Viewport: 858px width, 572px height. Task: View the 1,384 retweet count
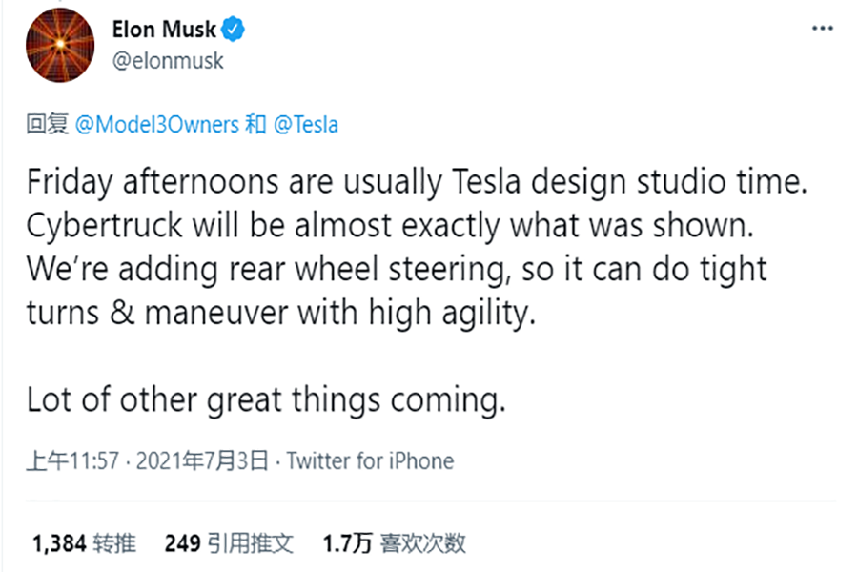(x=59, y=543)
